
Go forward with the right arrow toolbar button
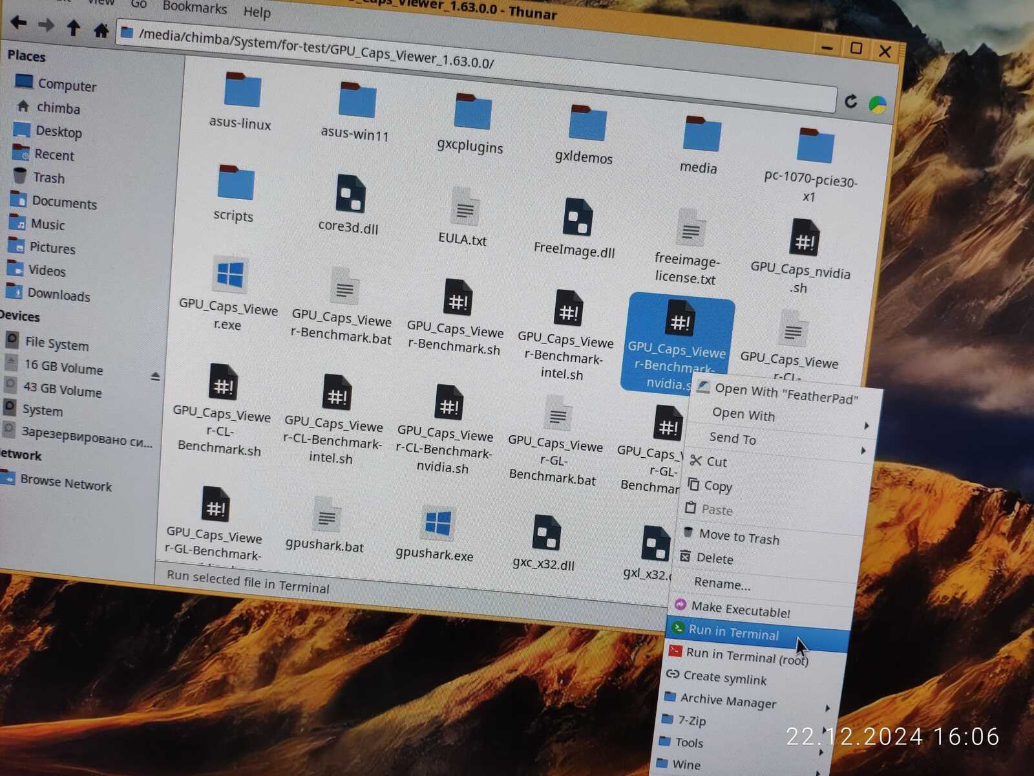tap(46, 25)
